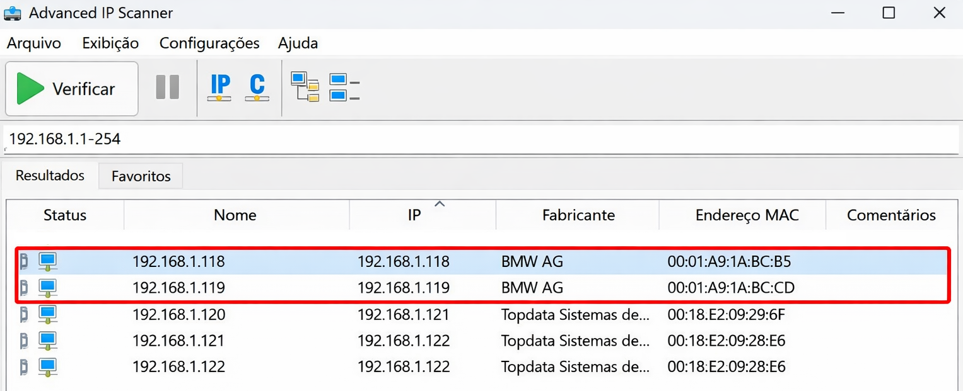
Task: Sort by the Endereço MAC column header
Action: point(747,215)
